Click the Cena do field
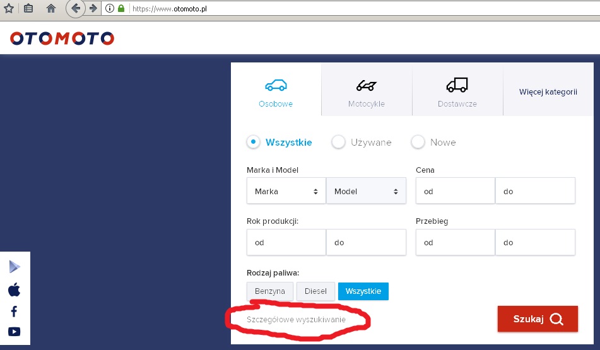Screen dimensions: 600x350 (x=536, y=190)
